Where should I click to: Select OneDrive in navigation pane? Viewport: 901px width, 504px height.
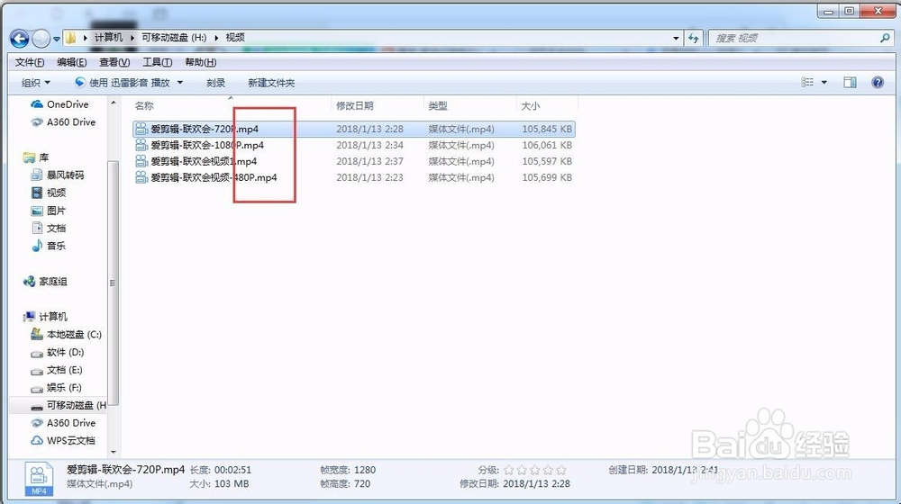click(x=59, y=104)
